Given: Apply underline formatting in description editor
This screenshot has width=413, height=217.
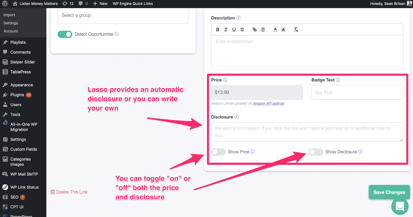Looking at the screenshot, I should tap(234, 30).
